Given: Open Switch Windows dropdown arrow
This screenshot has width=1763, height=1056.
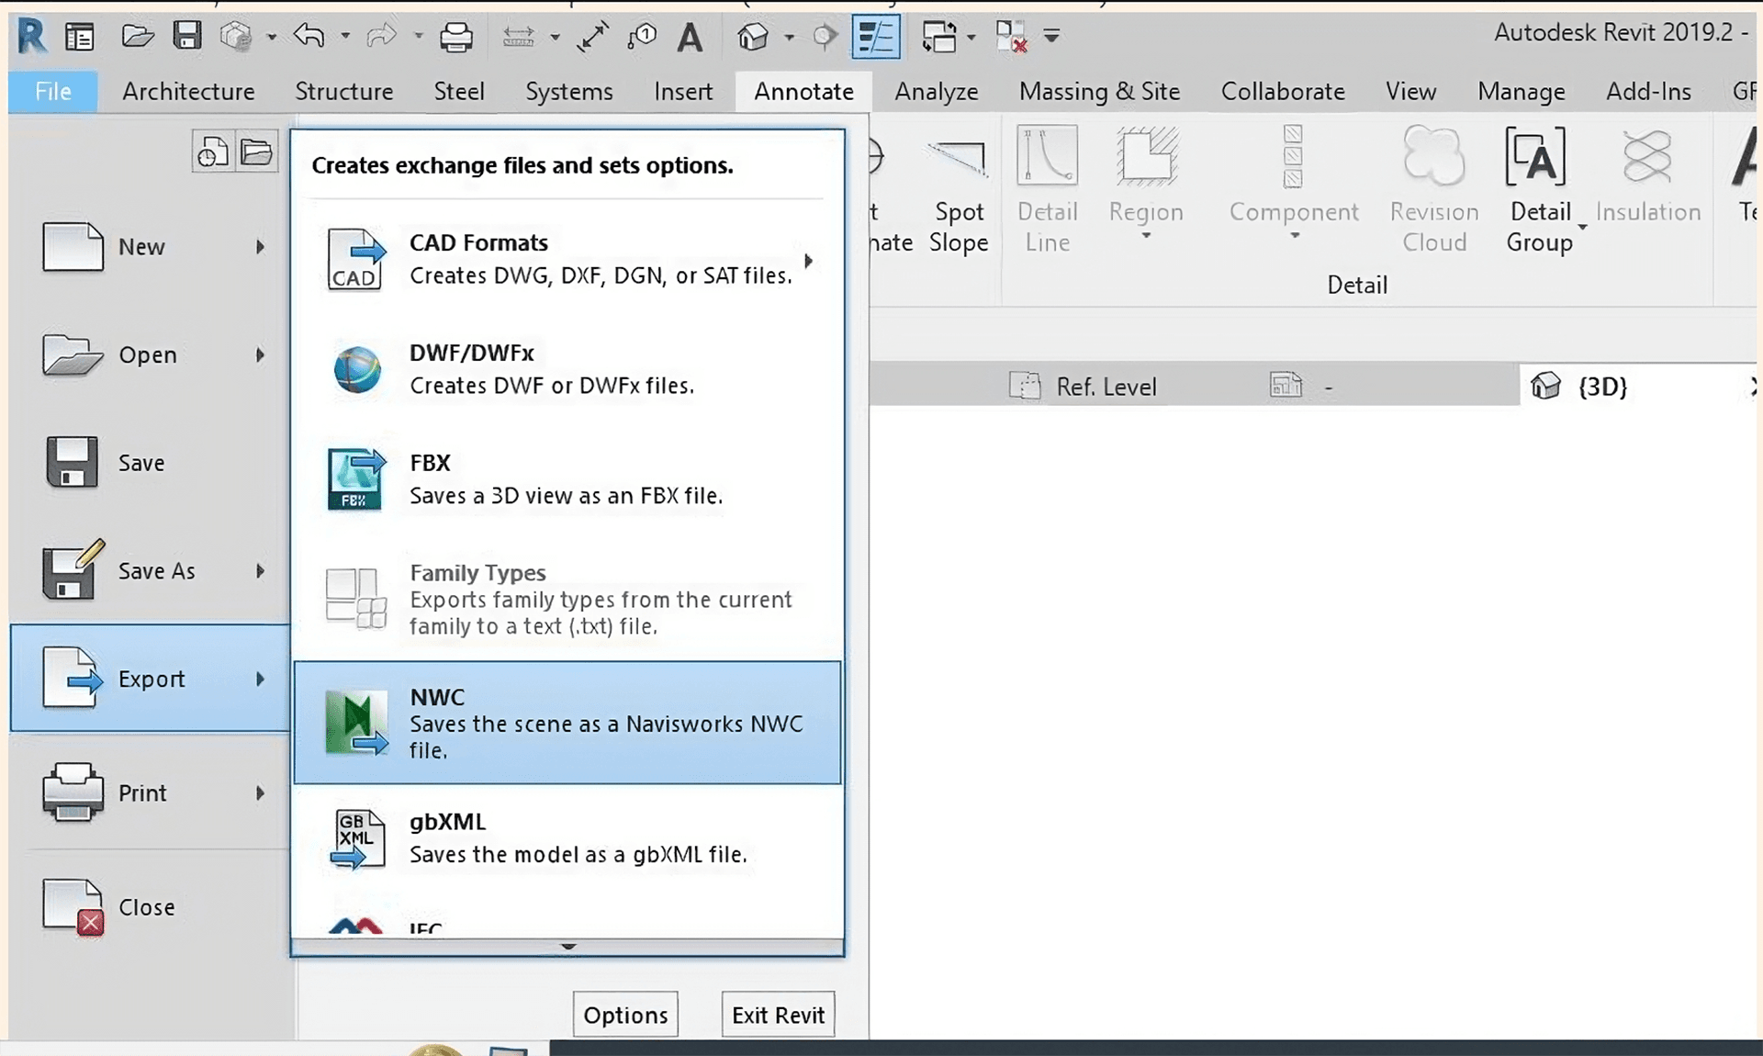Looking at the screenshot, I should click(971, 38).
